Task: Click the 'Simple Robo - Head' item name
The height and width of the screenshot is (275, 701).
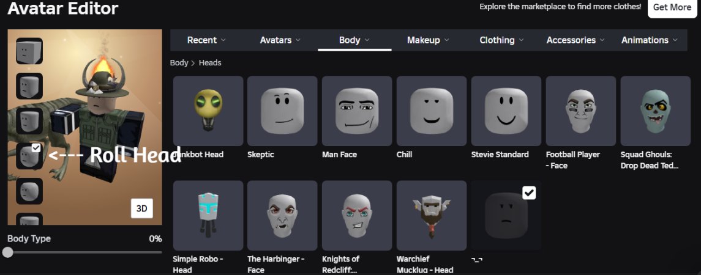Action: pos(198,264)
